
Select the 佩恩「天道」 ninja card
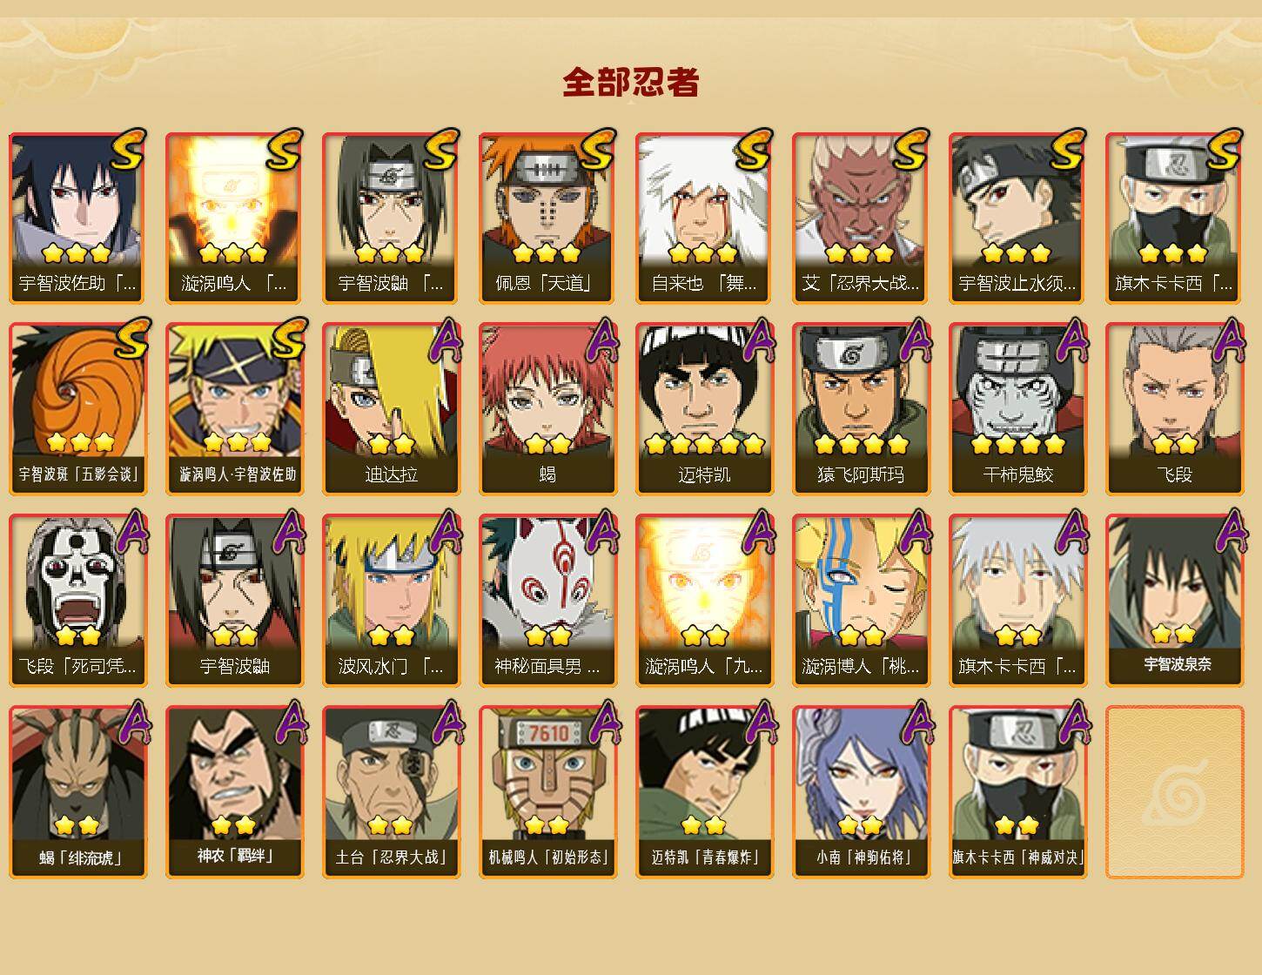pyautogui.click(x=547, y=218)
